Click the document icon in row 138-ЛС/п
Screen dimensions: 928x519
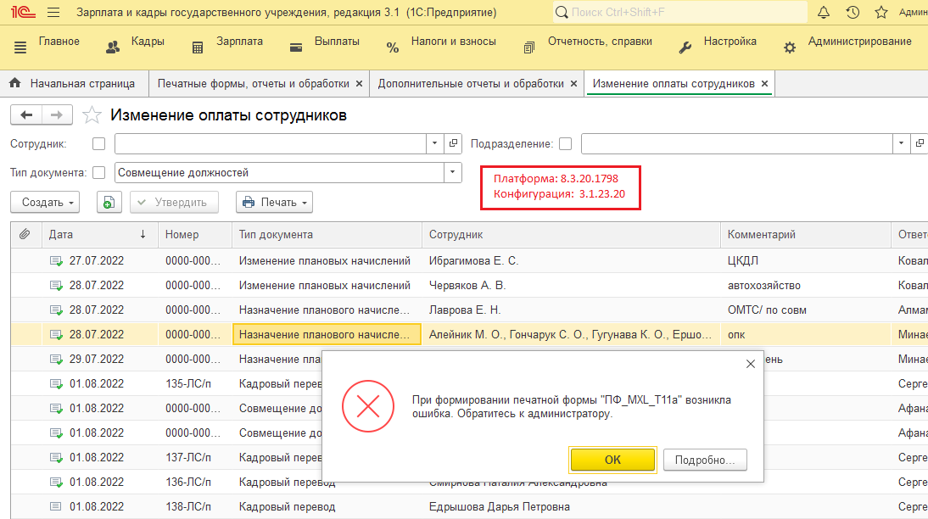(56, 506)
